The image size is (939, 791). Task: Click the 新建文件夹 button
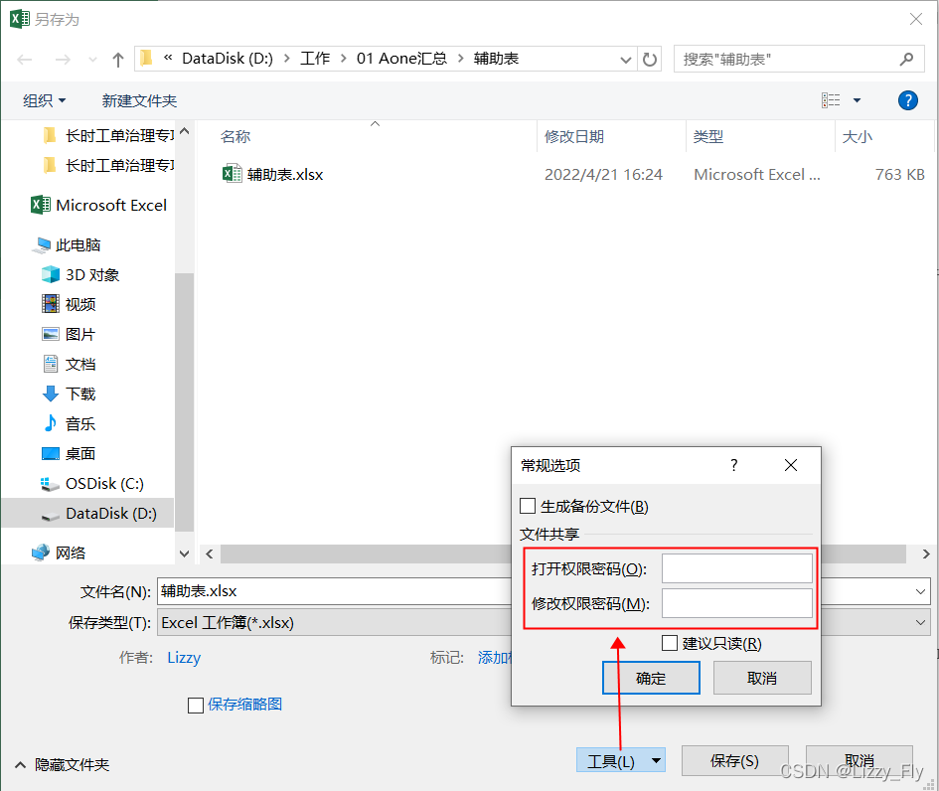(139, 99)
